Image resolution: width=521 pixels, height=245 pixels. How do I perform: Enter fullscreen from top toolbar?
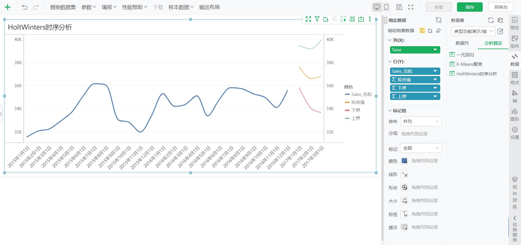click(x=411, y=7)
